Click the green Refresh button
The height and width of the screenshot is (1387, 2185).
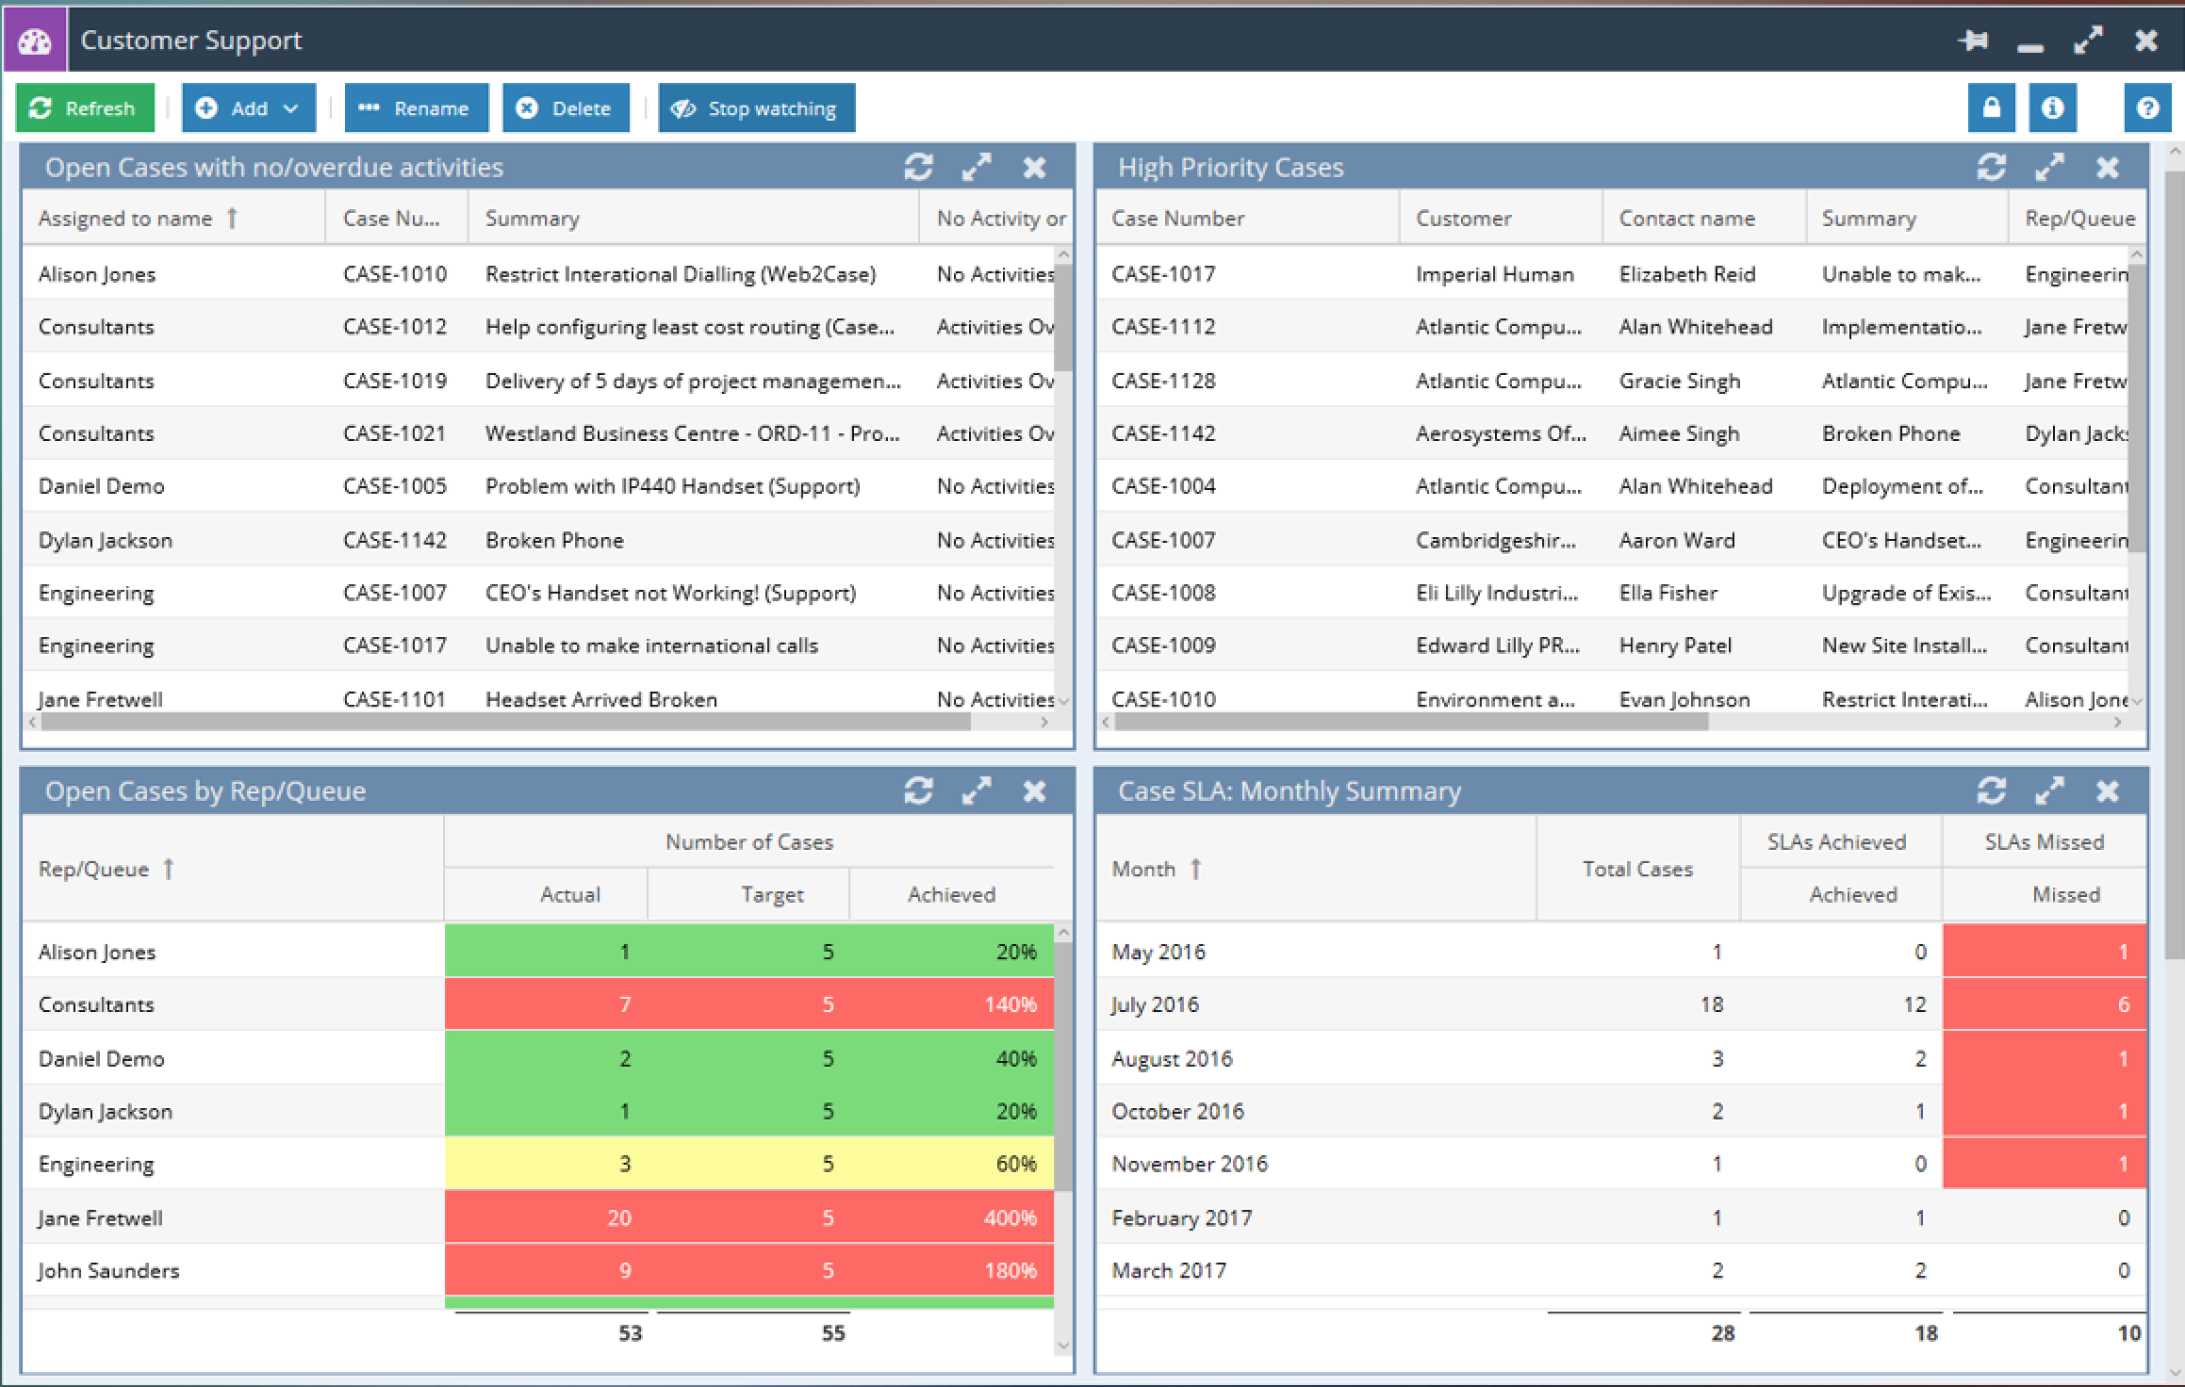83,108
